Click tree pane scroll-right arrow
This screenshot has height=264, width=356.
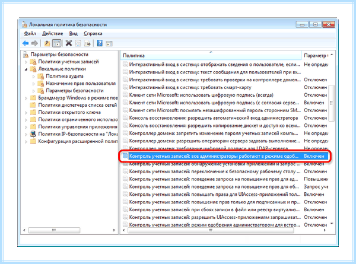click(x=114, y=230)
